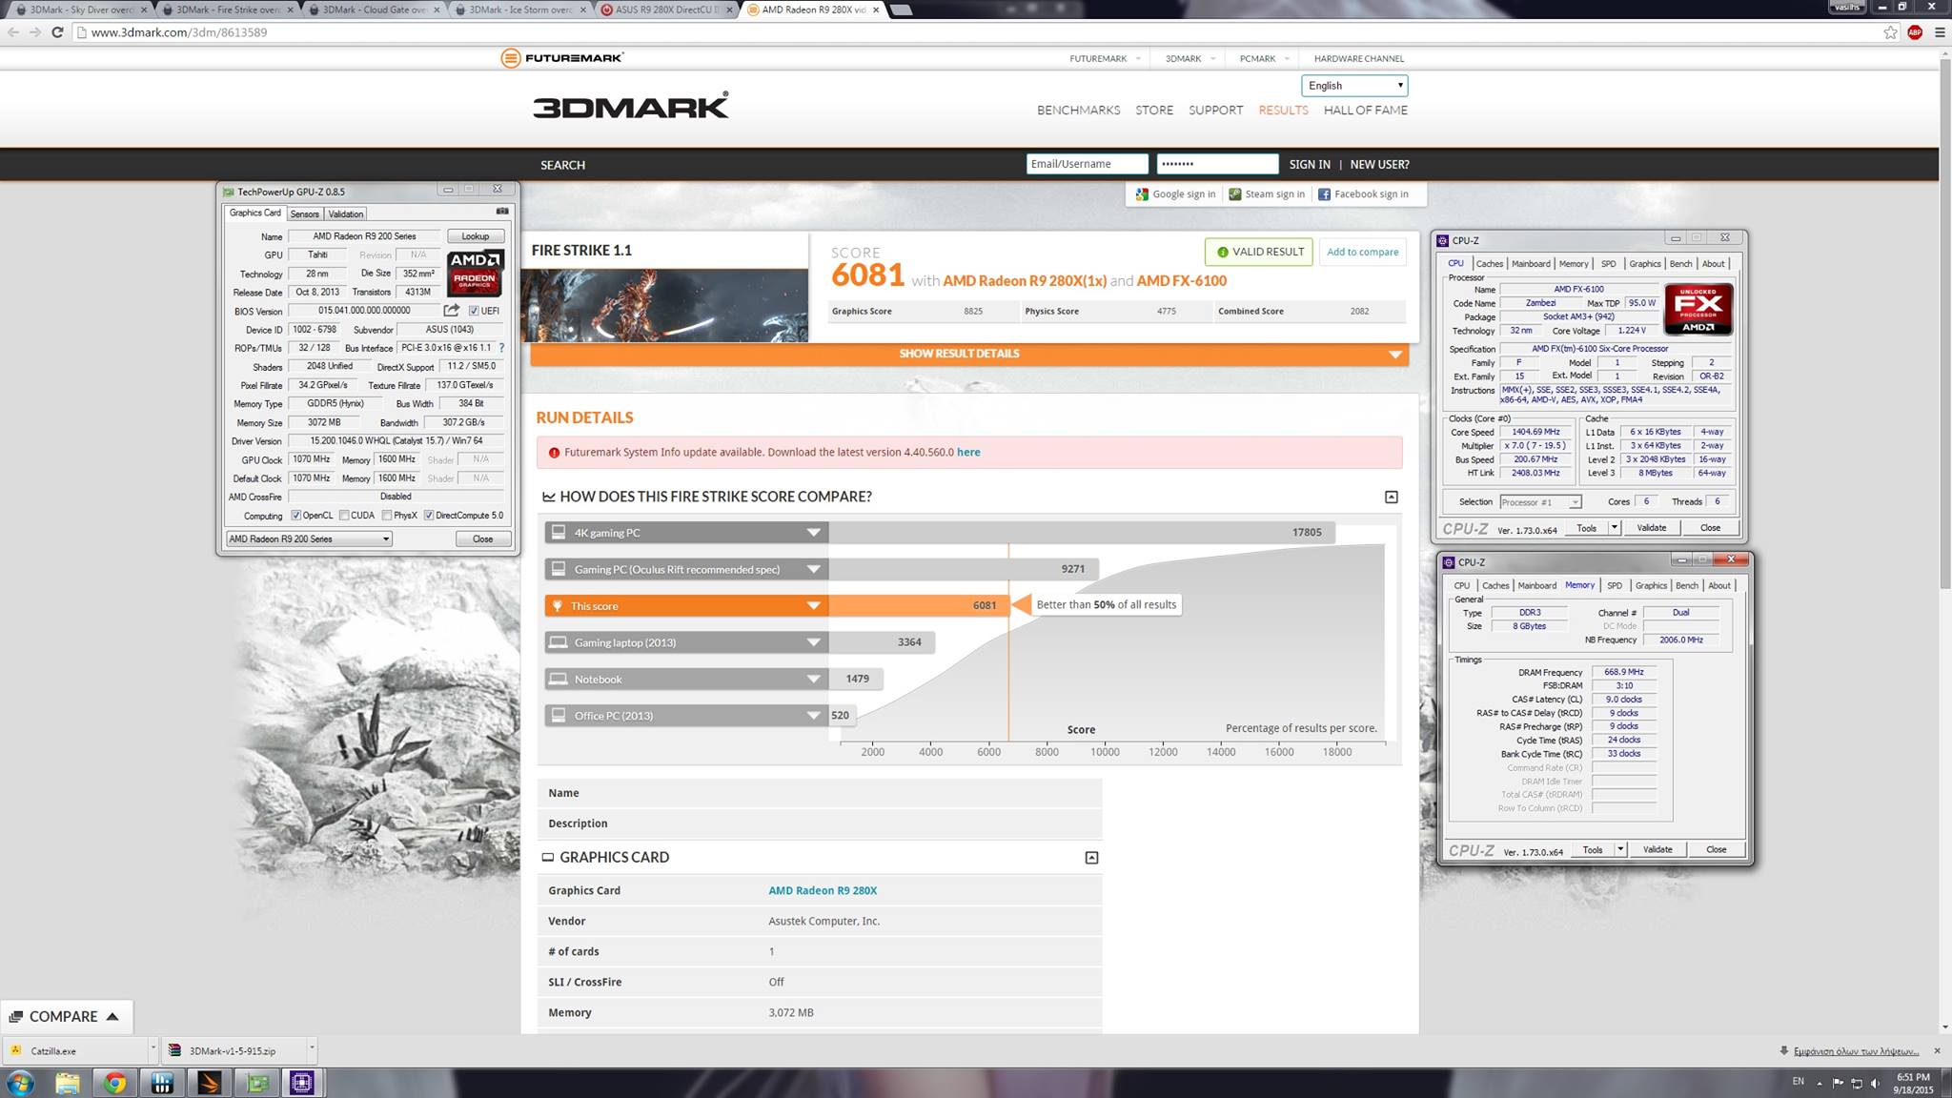Click the GPU-Z BIOS export share icon
Image resolution: width=1952 pixels, height=1098 pixels.
[451, 311]
